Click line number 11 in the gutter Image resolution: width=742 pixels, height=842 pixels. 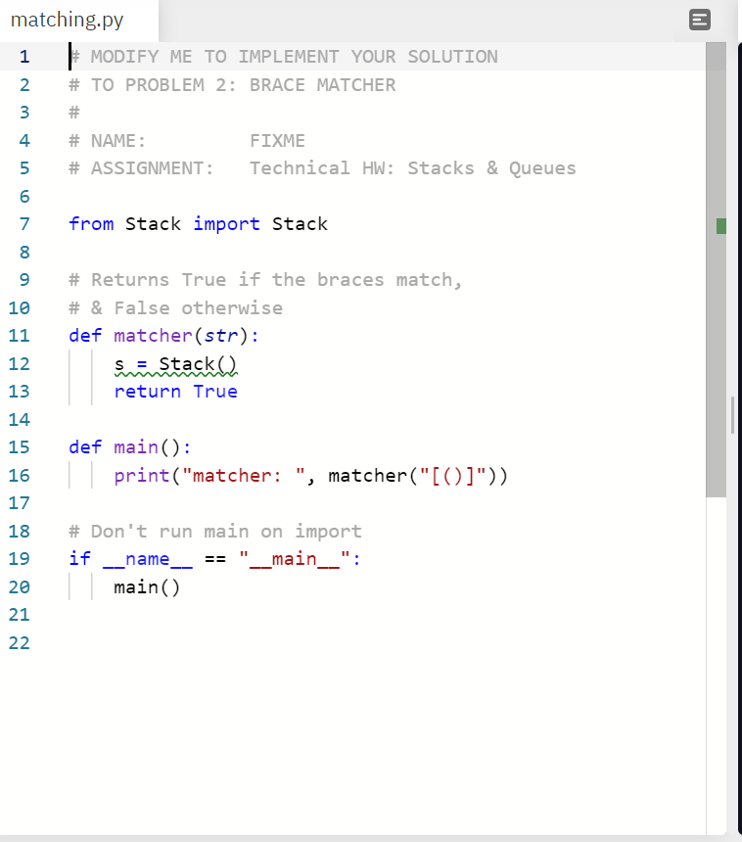pos(19,336)
